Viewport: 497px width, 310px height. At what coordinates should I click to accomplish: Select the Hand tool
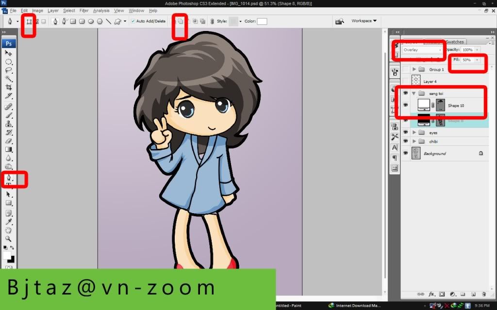click(x=9, y=230)
